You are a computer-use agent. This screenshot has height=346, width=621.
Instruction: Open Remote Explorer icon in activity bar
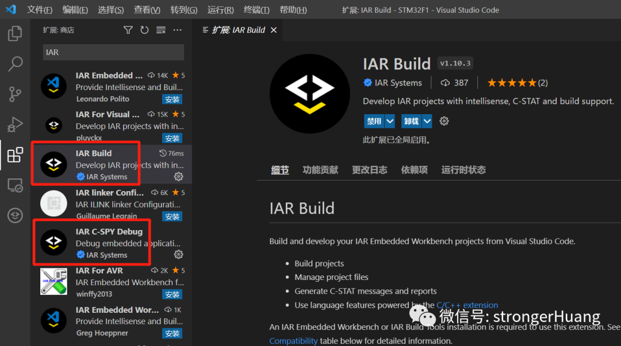[x=15, y=185]
